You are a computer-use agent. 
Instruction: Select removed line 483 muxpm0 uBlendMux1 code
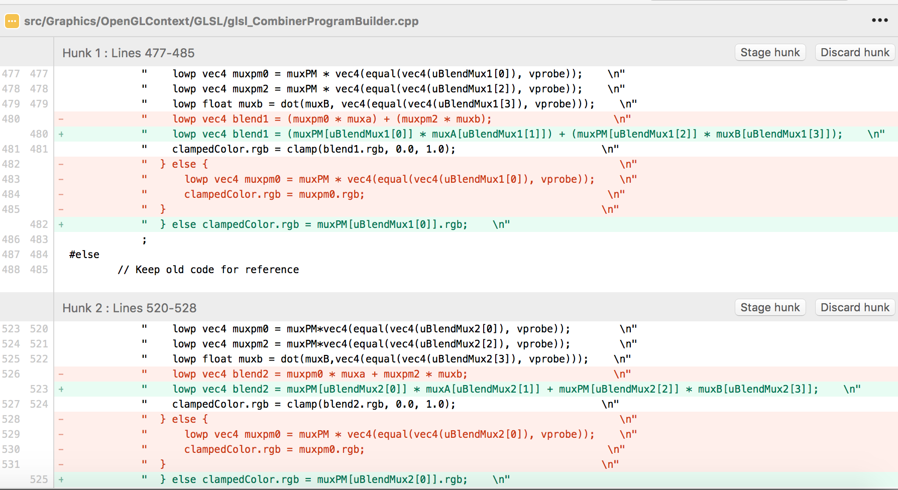(476, 179)
